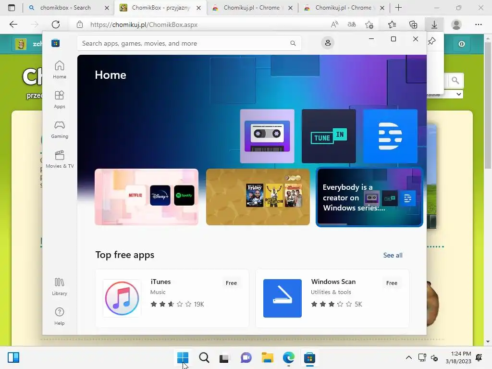Open Collections icon in Edge toolbar
This screenshot has height=369, width=492.
[x=413, y=25]
